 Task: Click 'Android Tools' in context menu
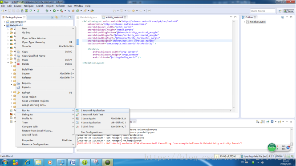tap(46, 135)
